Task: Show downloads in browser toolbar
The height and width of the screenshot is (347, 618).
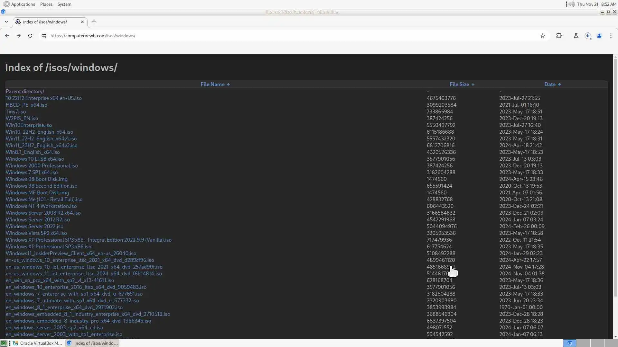Action: click(588, 36)
